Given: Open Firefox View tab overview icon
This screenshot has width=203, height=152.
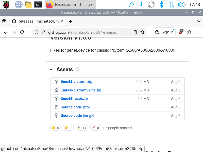Looking at the screenshot, I should point(4,22).
